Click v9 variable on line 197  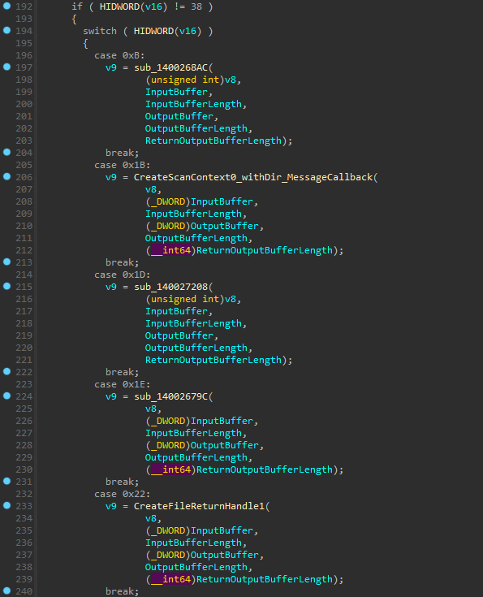coord(111,67)
